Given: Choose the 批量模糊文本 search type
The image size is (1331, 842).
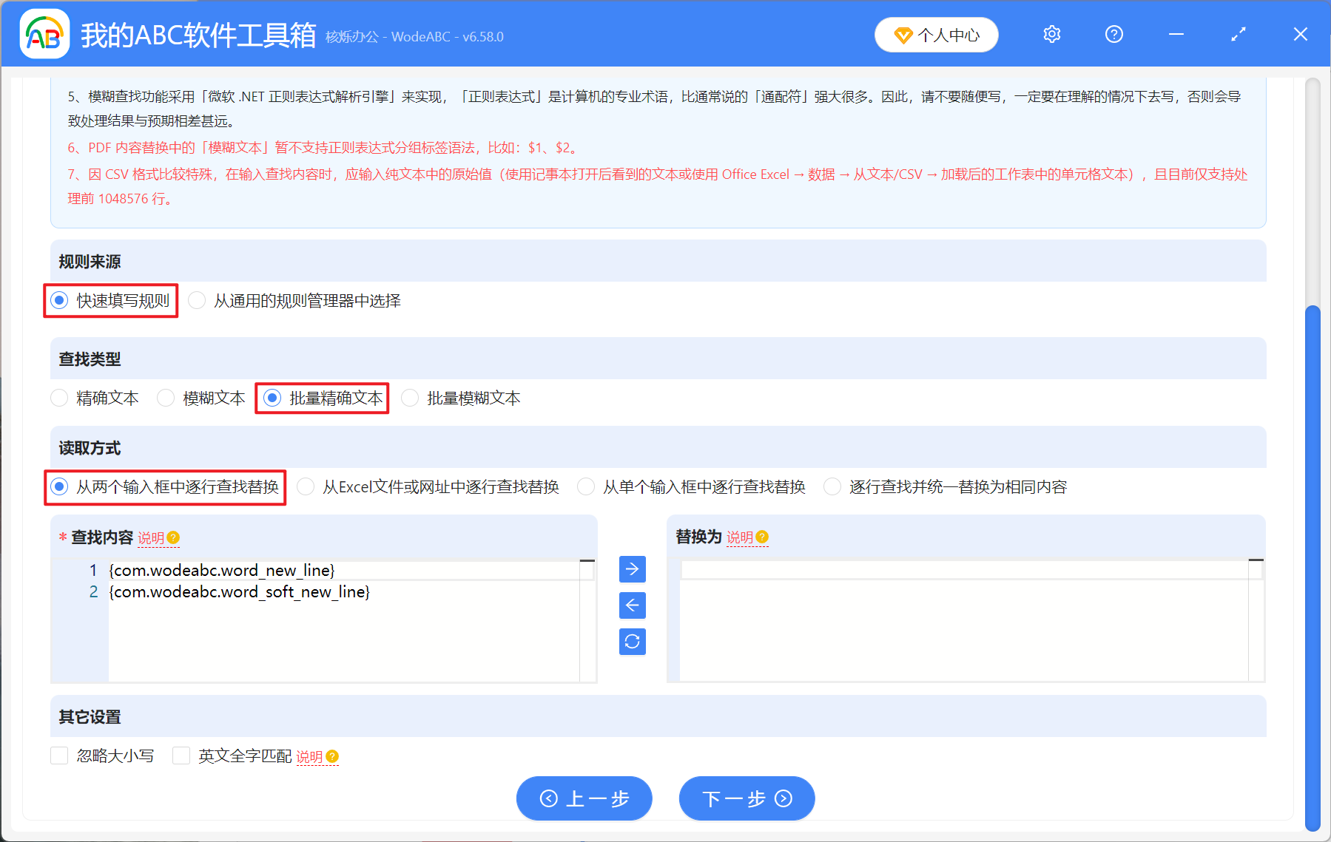Looking at the screenshot, I should coord(410,398).
